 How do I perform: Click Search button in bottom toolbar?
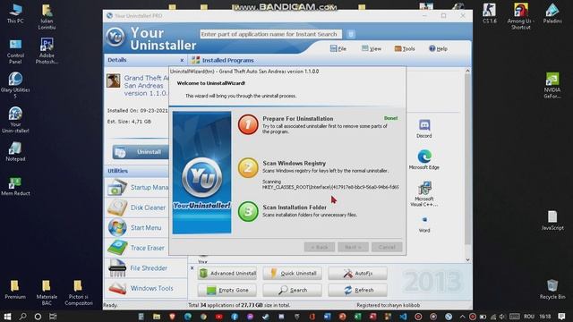coord(292,290)
